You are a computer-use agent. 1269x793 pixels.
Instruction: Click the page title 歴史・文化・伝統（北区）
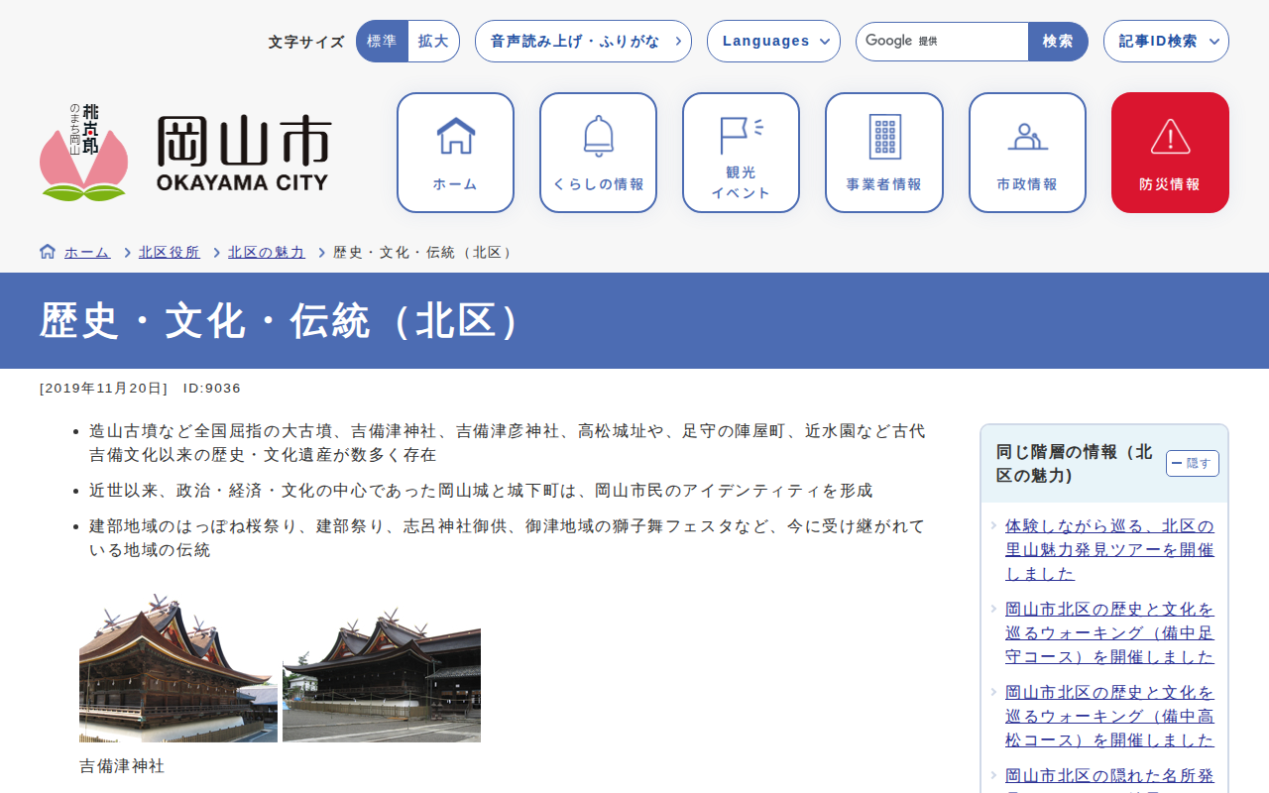click(x=282, y=321)
